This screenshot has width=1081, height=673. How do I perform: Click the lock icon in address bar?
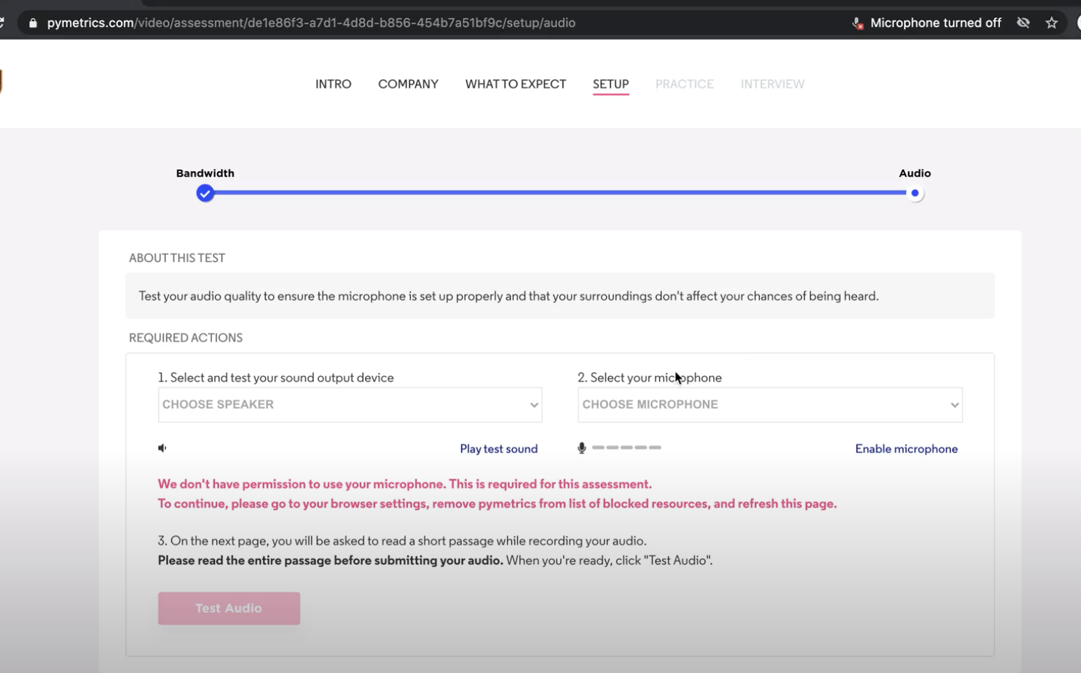[x=33, y=23]
